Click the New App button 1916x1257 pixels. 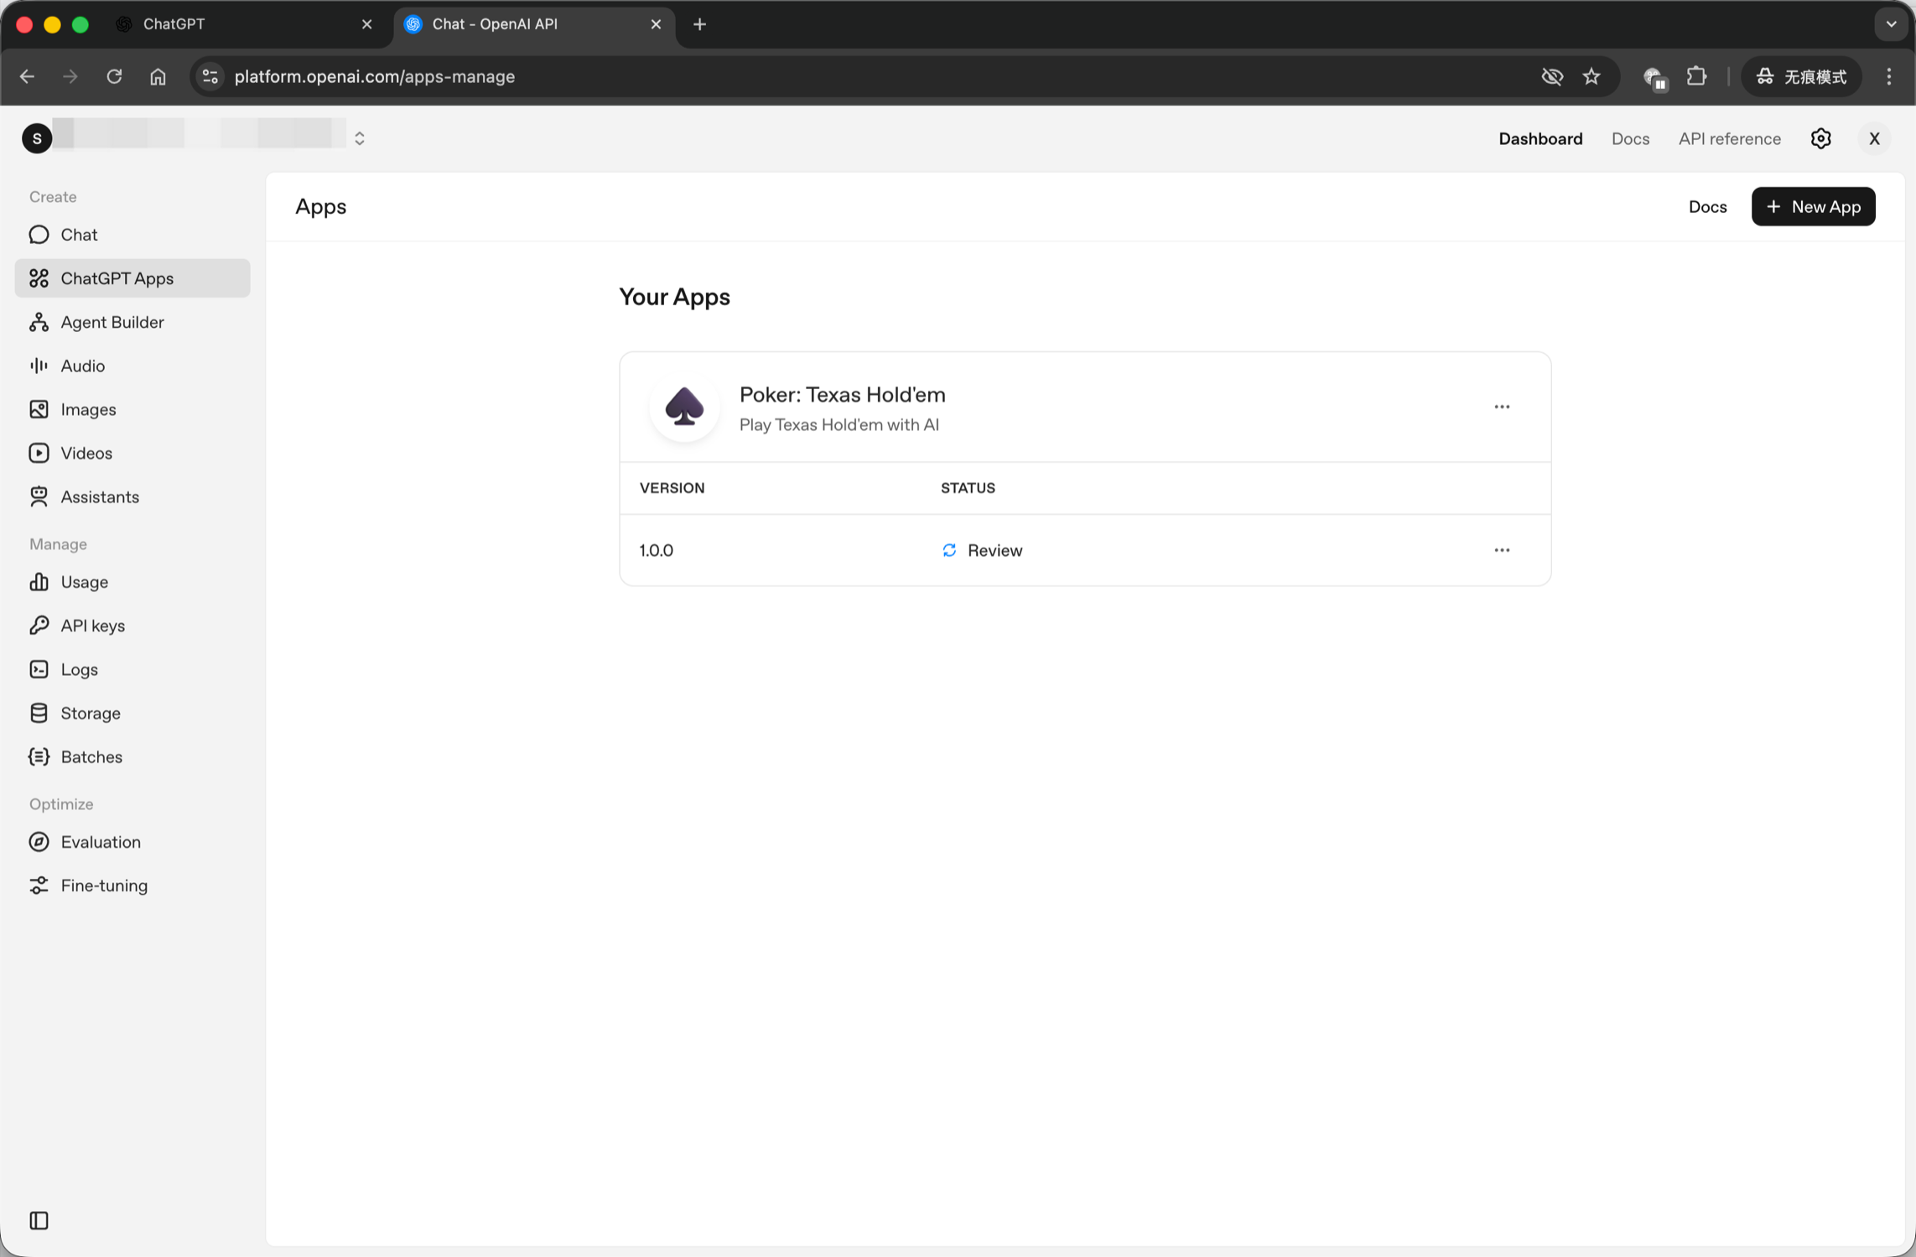click(1813, 206)
